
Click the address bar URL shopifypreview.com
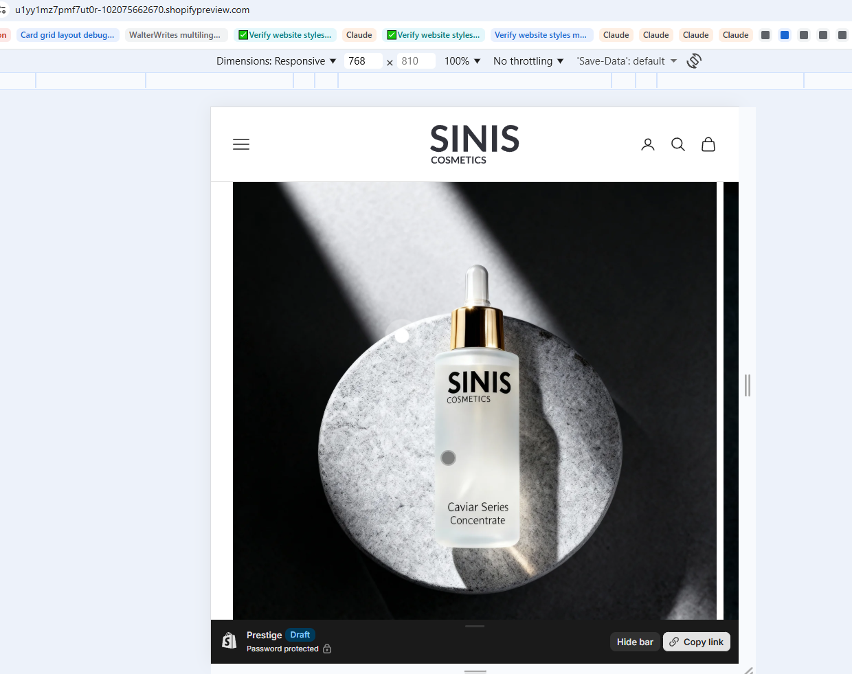132,10
